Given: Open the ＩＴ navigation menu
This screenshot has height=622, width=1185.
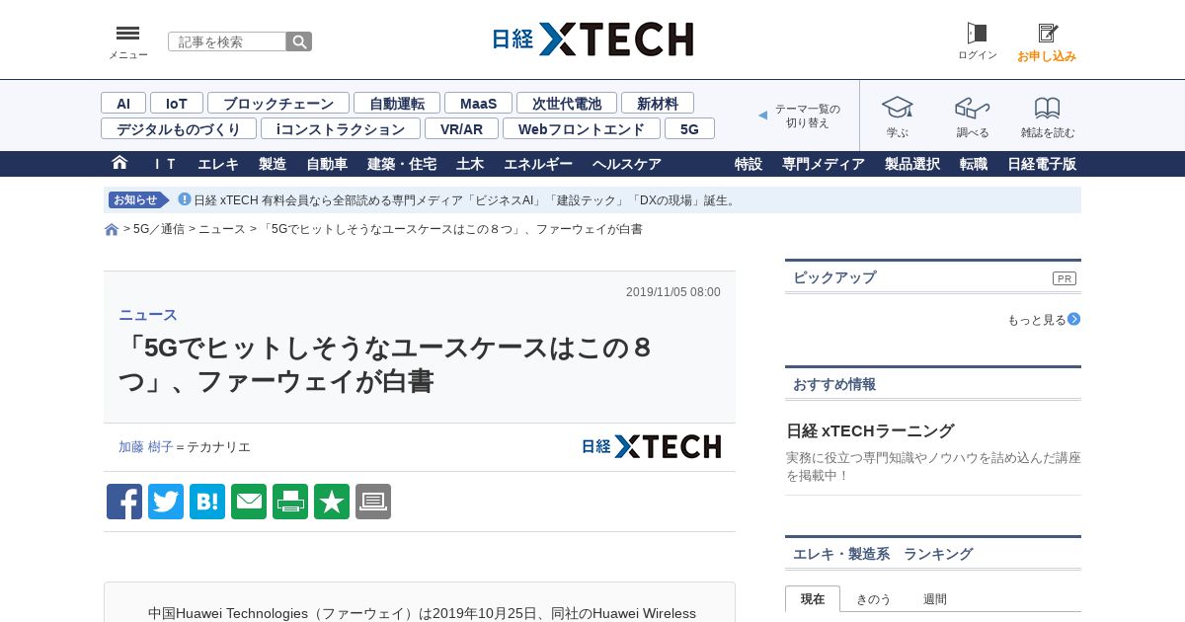Looking at the screenshot, I should pyautogui.click(x=164, y=164).
